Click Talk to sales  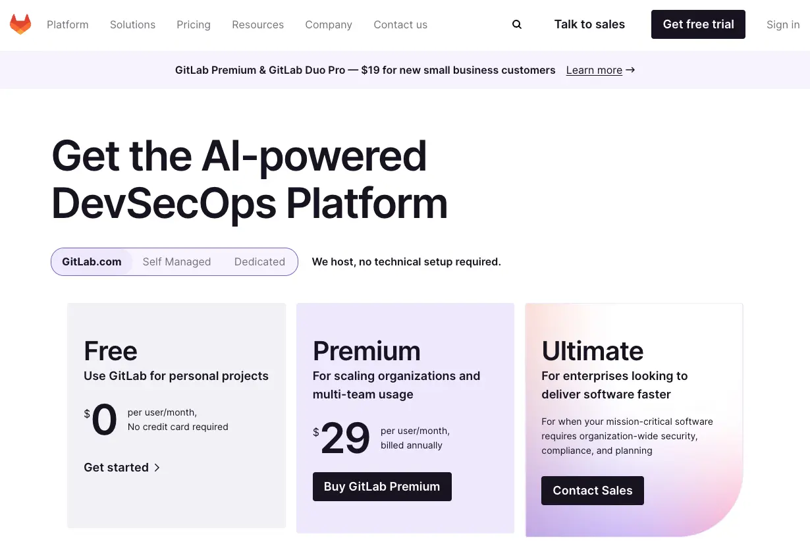coord(589,24)
